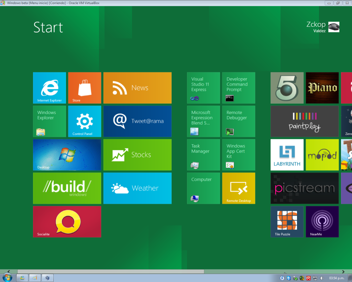352x282 pixels.
Task: Launch the Socialite tile
Action: [67, 222]
